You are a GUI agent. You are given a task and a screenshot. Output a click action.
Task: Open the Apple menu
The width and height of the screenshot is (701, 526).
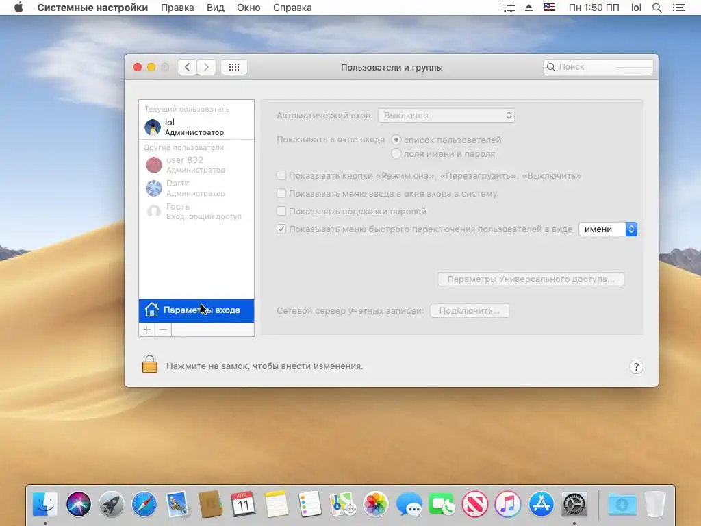(x=18, y=8)
